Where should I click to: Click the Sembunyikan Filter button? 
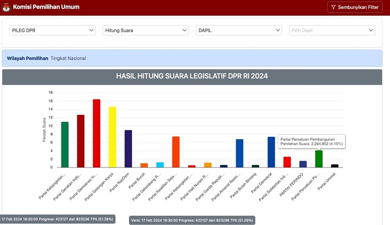pyautogui.click(x=355, y=7)
